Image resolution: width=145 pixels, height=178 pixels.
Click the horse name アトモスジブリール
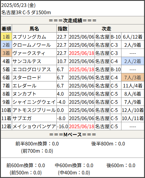coord(34,110)
